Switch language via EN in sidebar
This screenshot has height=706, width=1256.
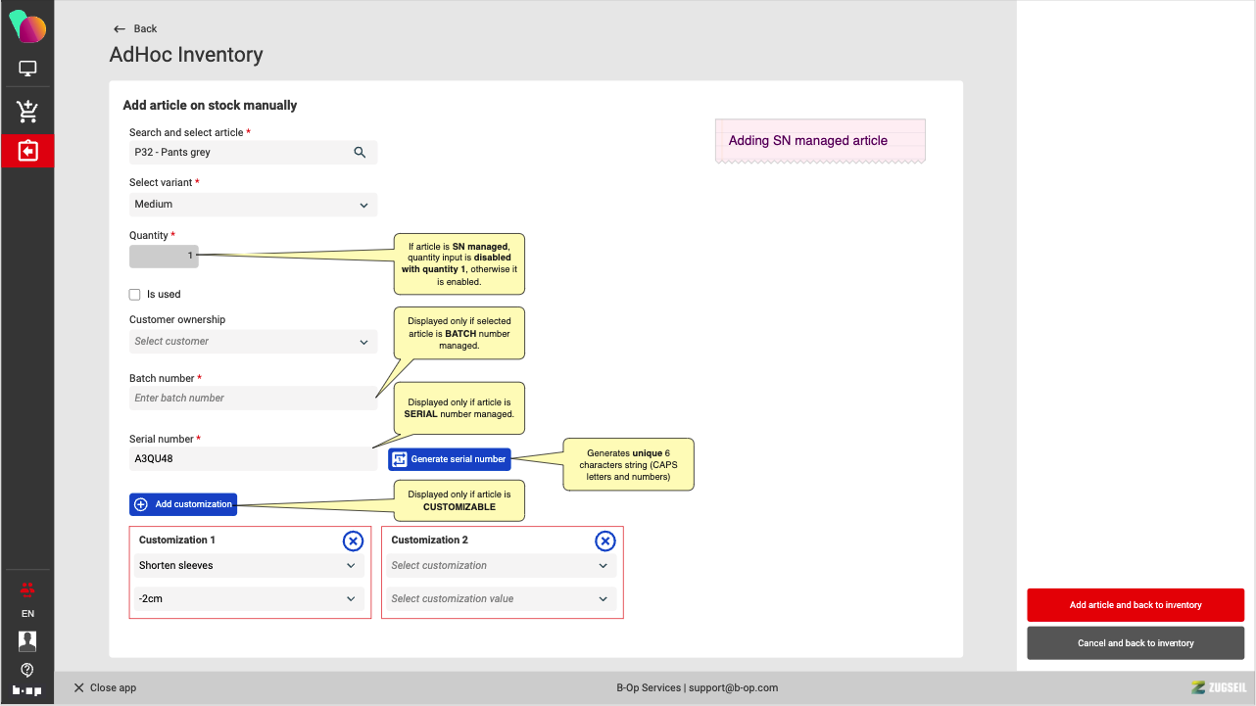click(x=27, y=614)
